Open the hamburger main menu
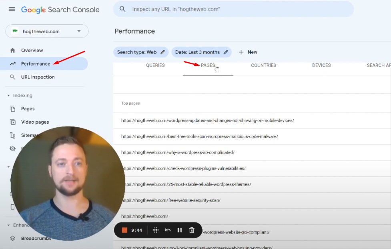Image resolution: width=391 pixels, height=249 pixels. click(x=12, y=10)
